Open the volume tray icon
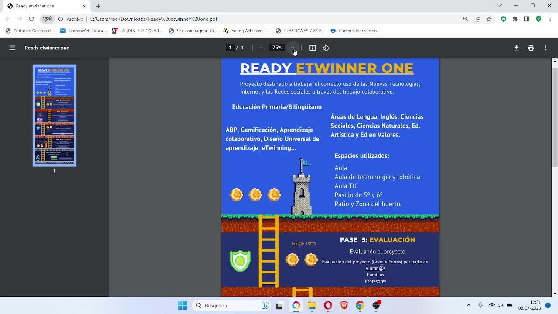 coord(500,305)
